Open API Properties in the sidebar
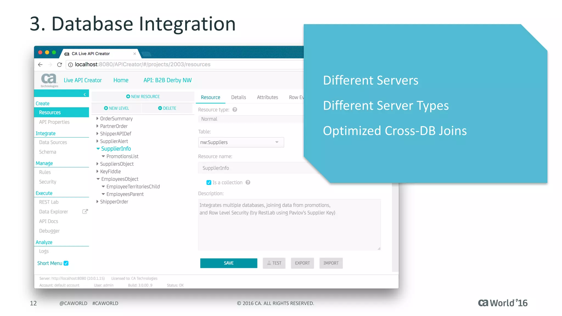 click(x=54, y=122)
